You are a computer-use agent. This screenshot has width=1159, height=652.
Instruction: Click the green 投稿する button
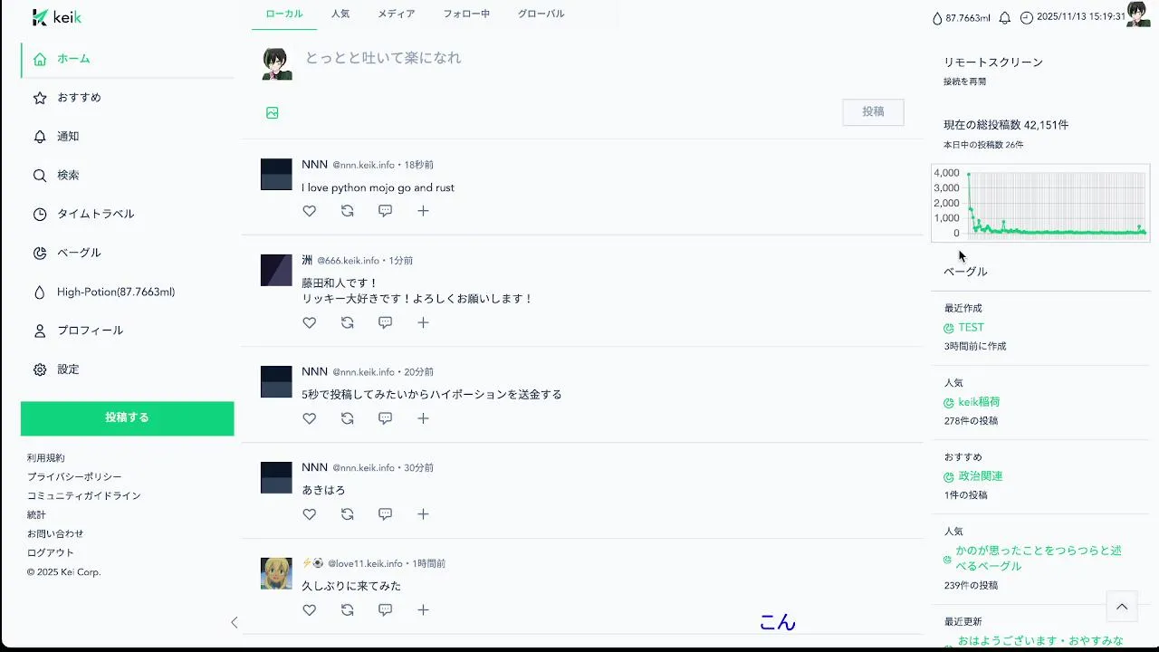[128, 418]
